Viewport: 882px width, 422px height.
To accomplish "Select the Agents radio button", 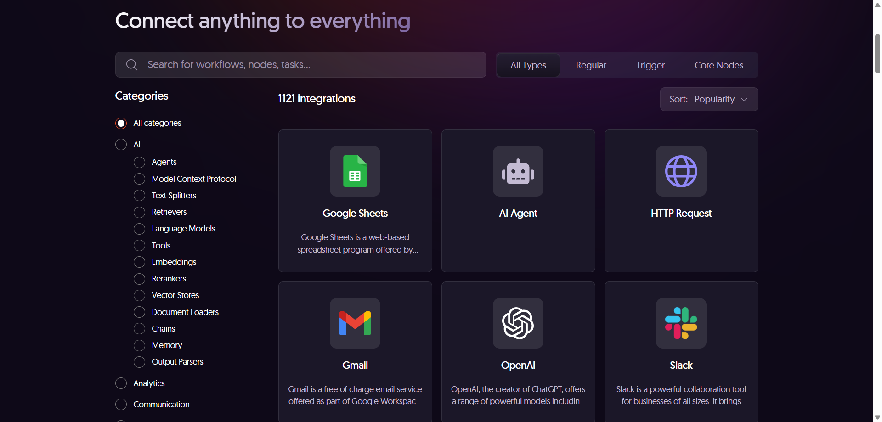I will coord(139,162).
